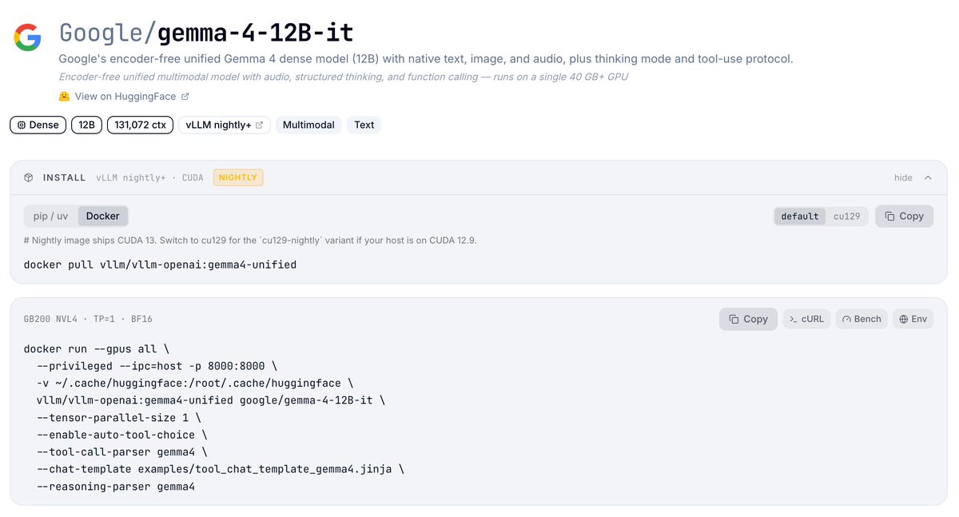The height and width of the screenshot is (517, 959).
Task: Click the '--enable-auto-tool-choice' line
Action: [122, 435]
